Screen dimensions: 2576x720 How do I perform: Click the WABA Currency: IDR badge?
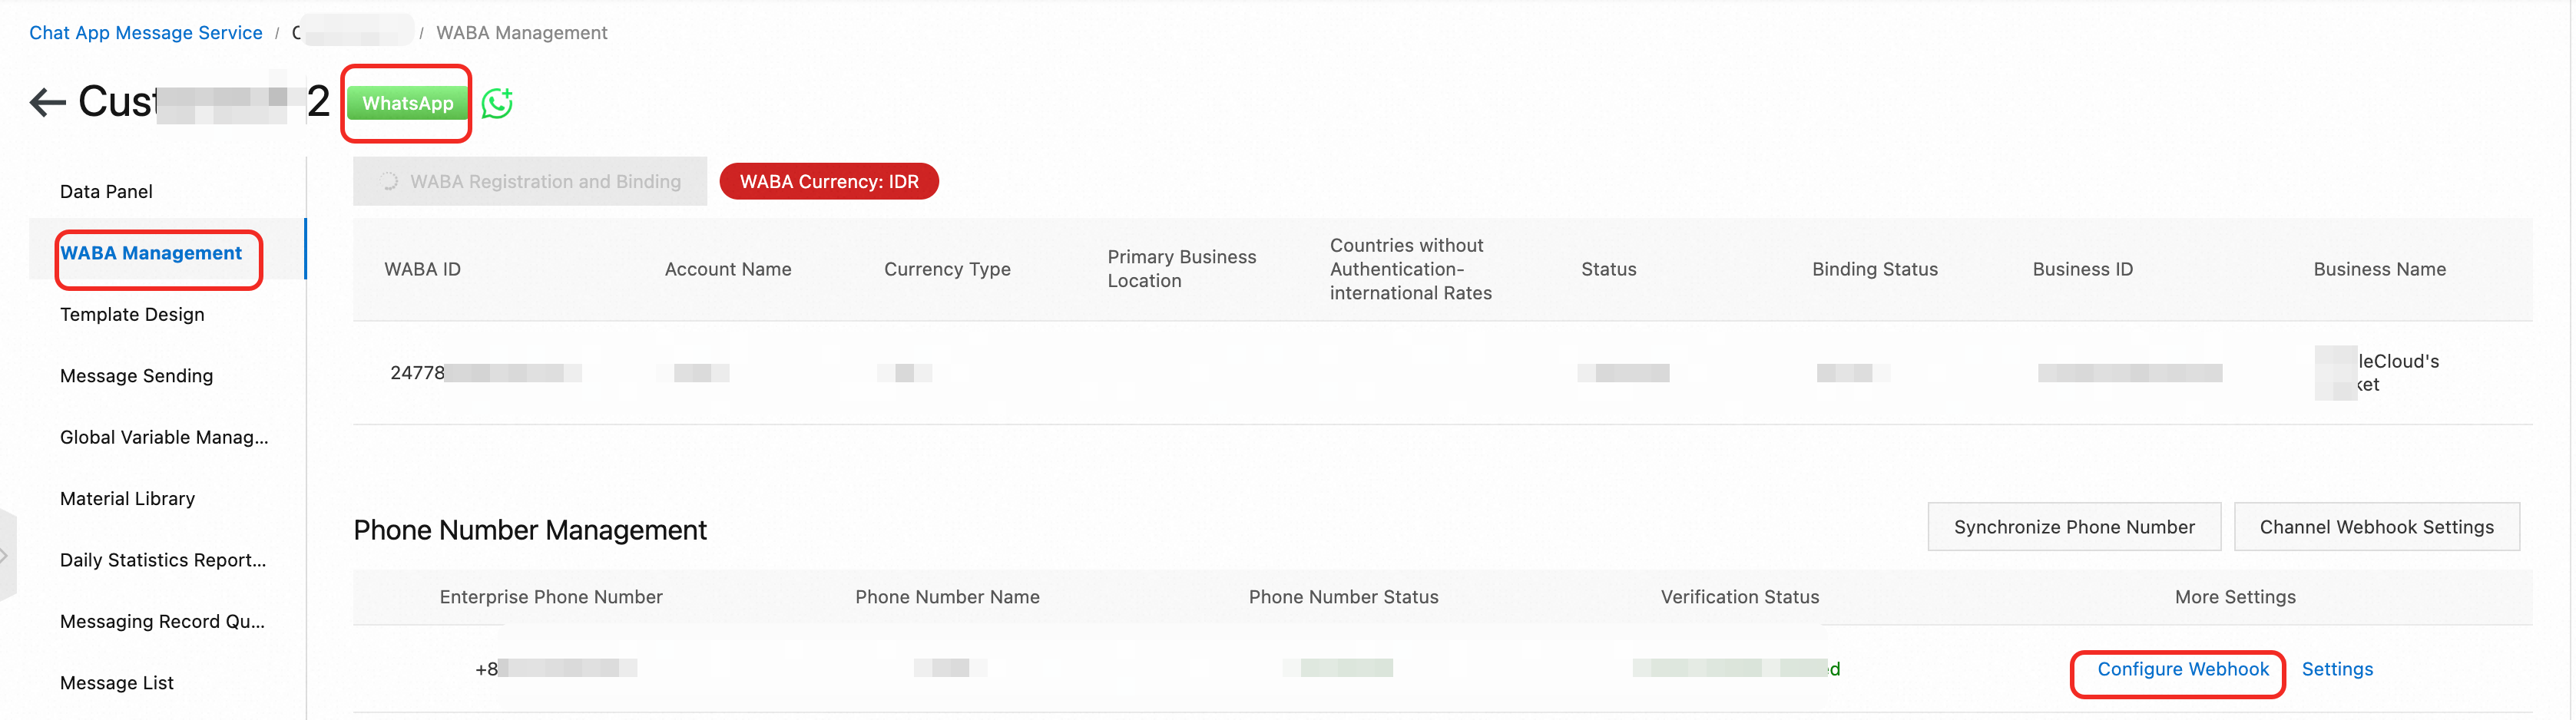click(828, 181)
